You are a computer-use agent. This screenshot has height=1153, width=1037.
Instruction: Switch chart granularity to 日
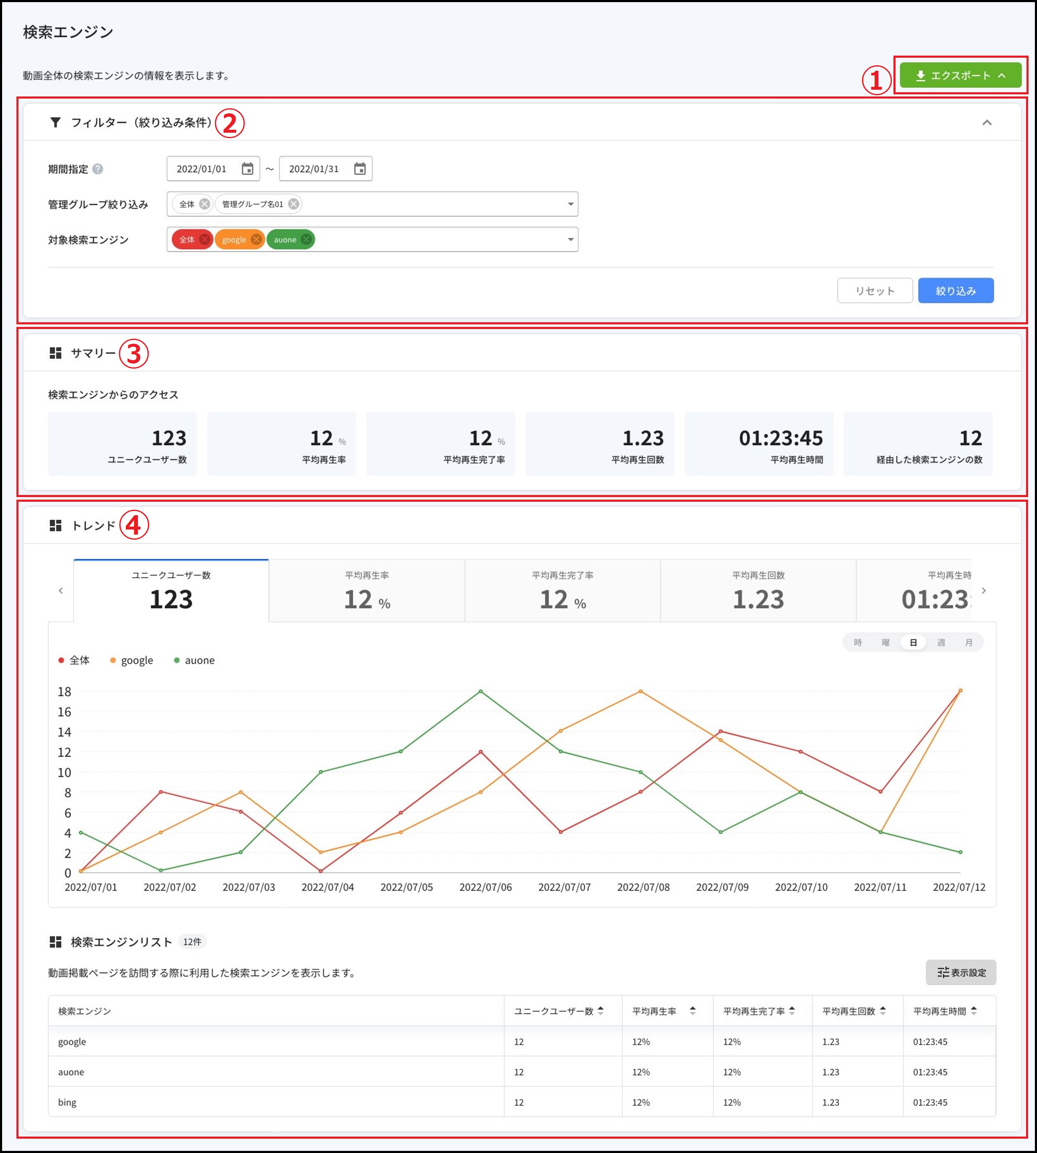click(x=913, y=642)
